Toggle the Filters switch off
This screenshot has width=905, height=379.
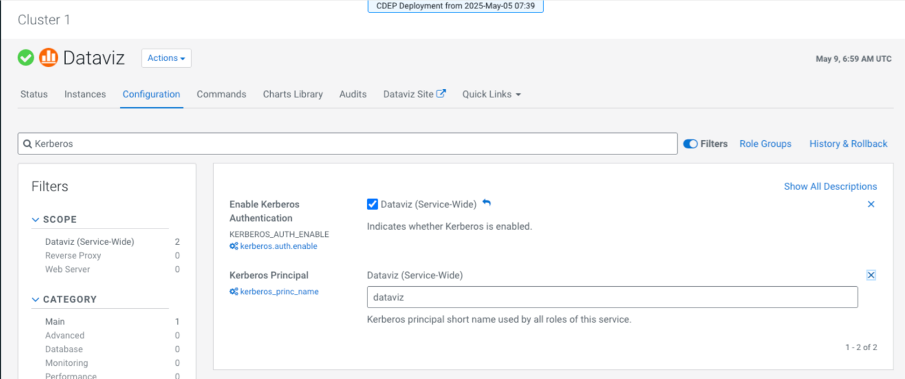coord(690,144)
